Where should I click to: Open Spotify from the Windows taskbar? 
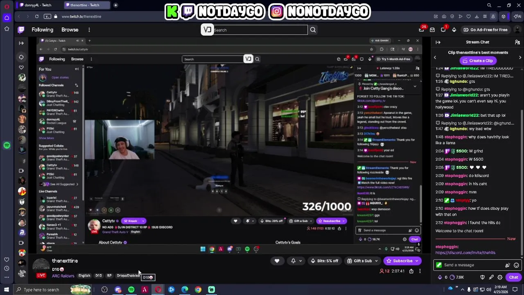[x=131, y=290]
